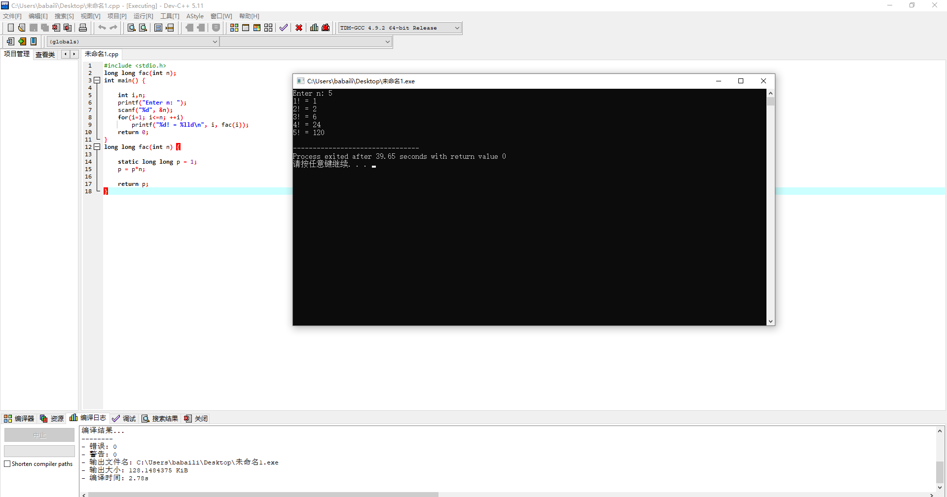Switch to the 资源 bottom tab
Viewport: 947px width, 497px height.
52,419
